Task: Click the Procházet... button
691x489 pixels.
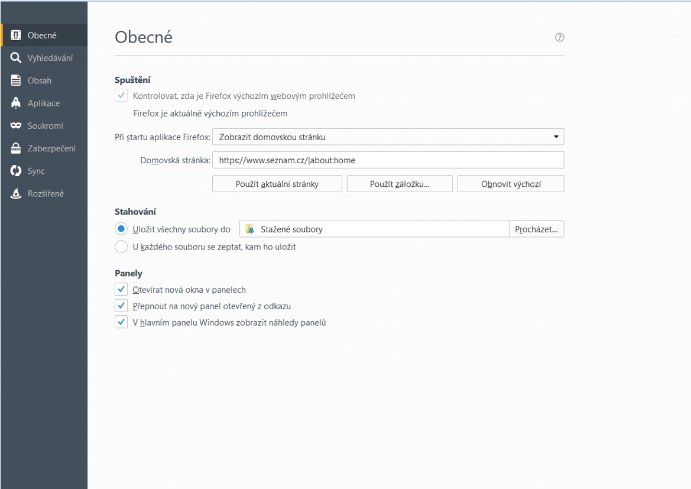Action: pyautogui.click(x=536, y=229)
